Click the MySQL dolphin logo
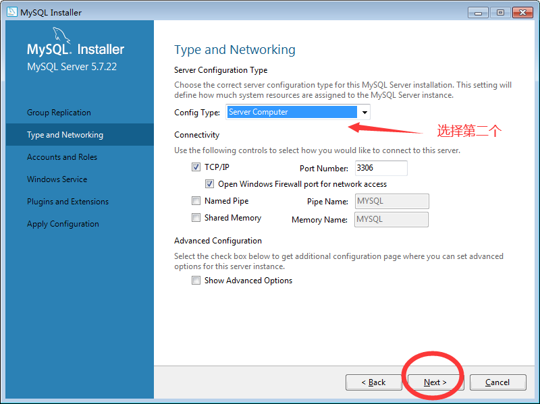The image size is (540, 404). 61,36
